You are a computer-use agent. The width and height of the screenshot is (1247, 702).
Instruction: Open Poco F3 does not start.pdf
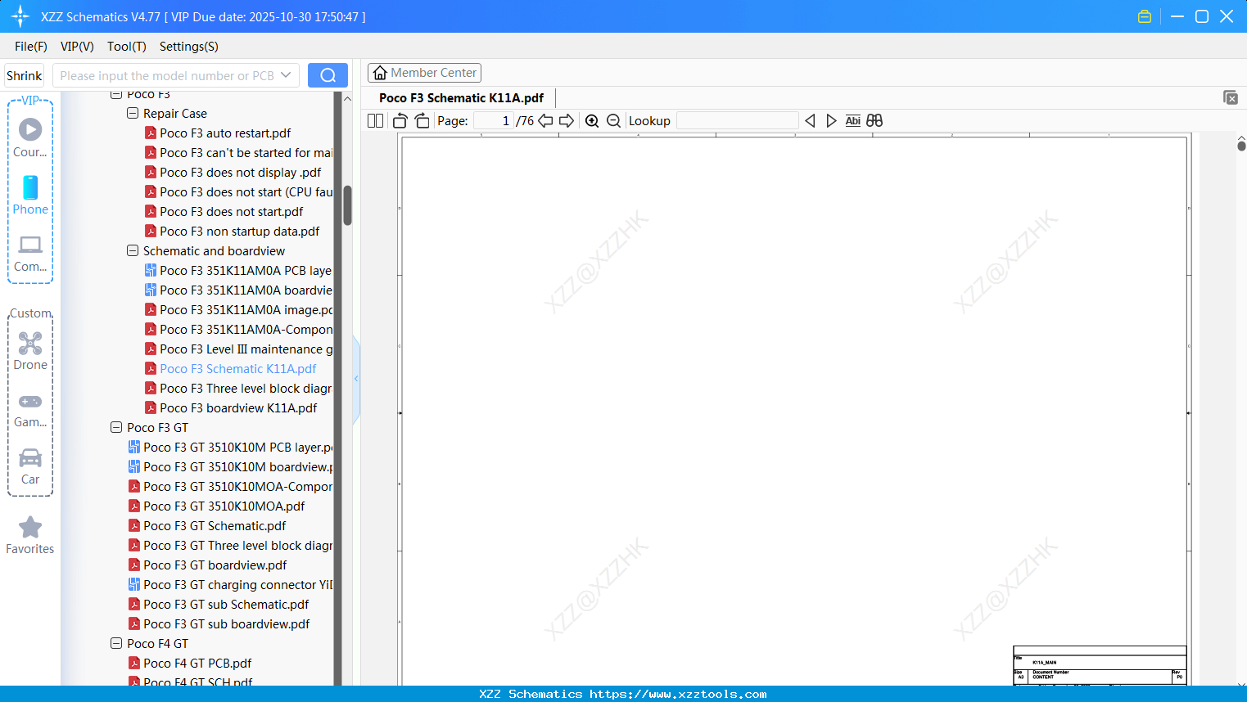click(231, 212)
